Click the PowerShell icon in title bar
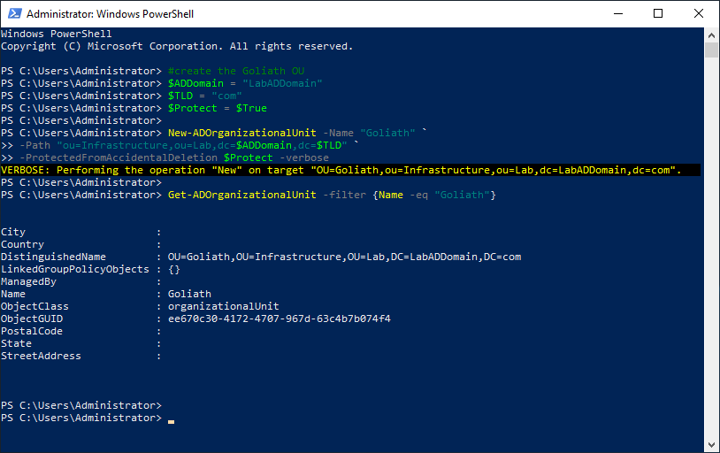This screenshot has height=453, width=720. coord(13,14)
